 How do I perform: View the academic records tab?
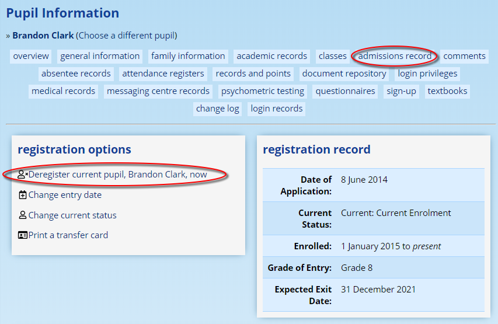point(271,56)
